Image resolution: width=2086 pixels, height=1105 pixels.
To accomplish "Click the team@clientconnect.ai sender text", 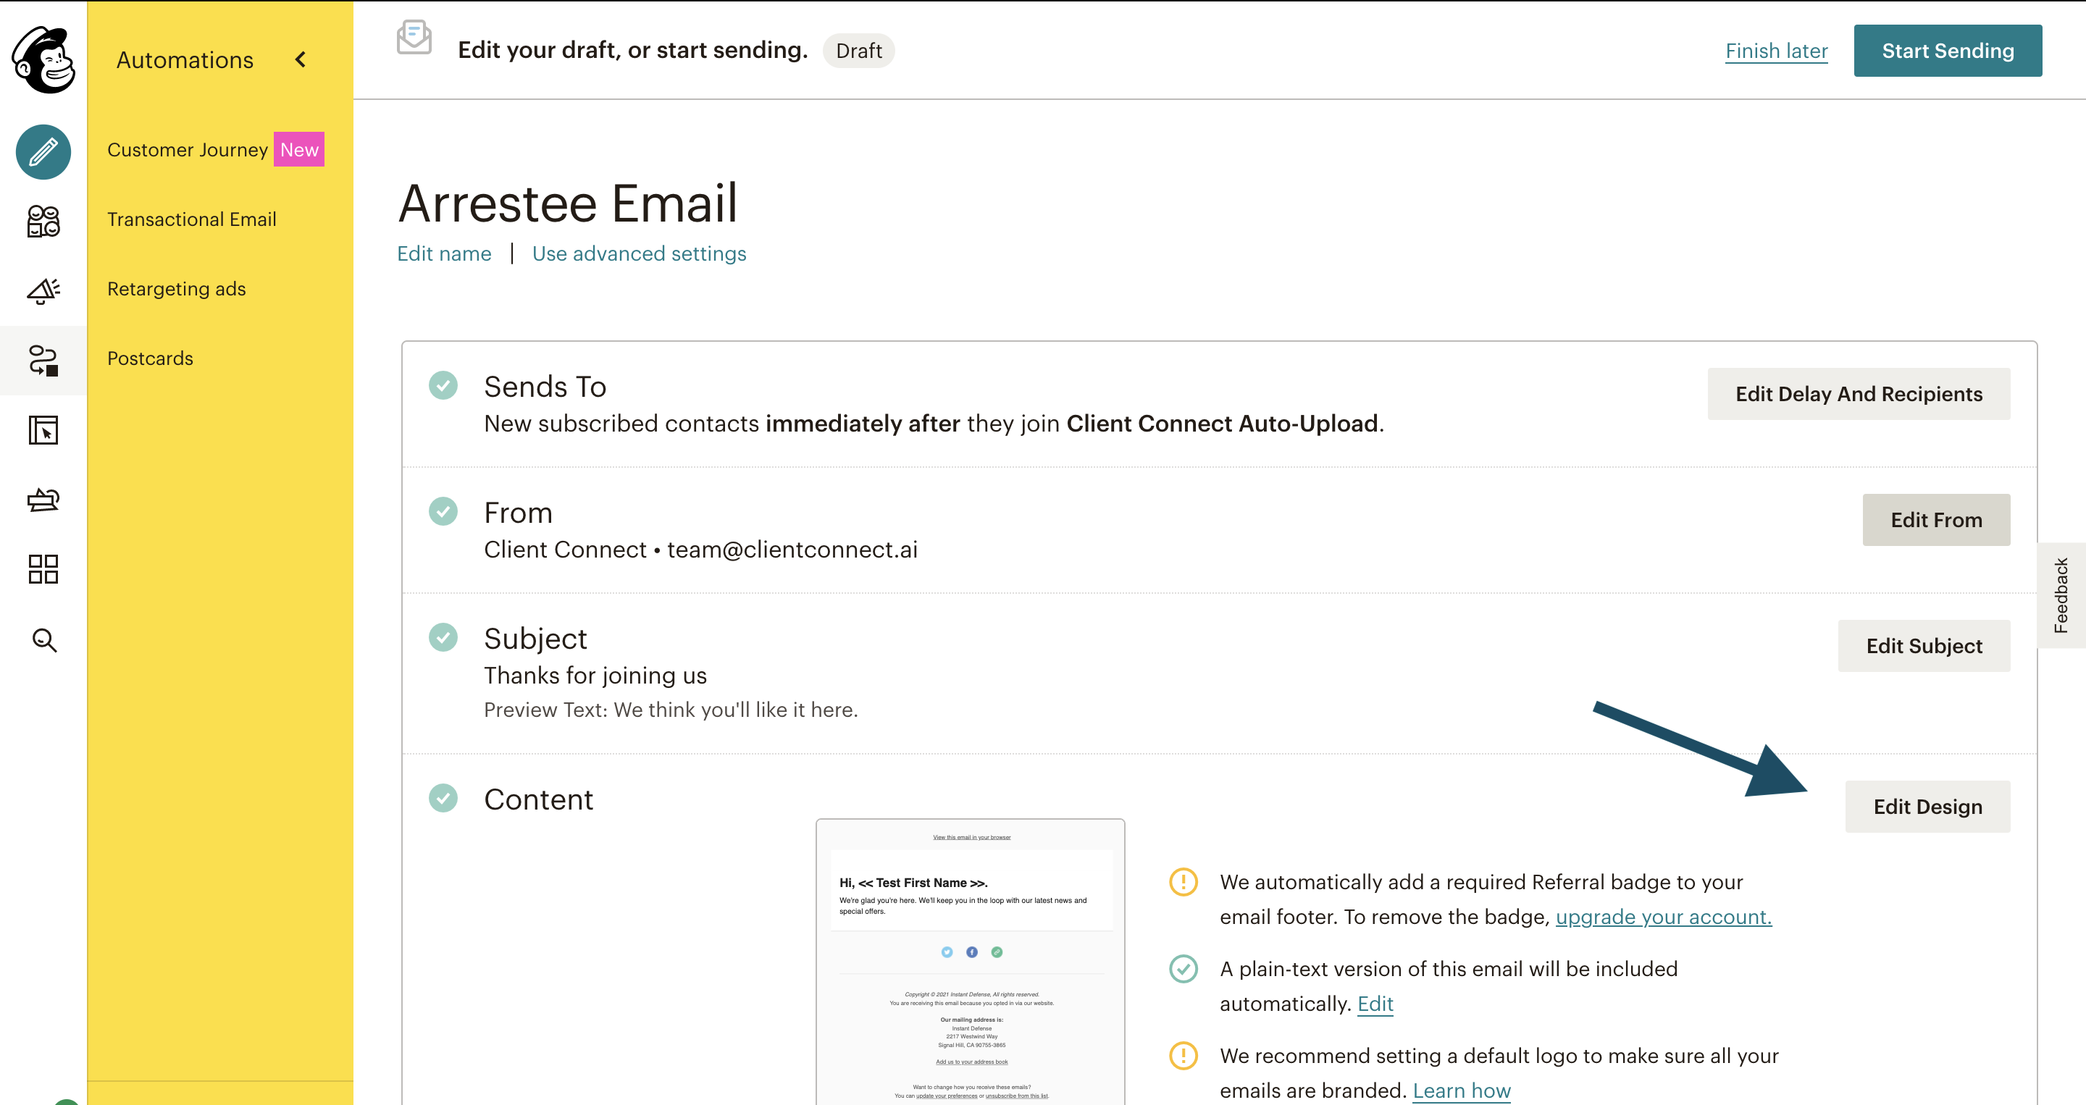I will [792, 550].
